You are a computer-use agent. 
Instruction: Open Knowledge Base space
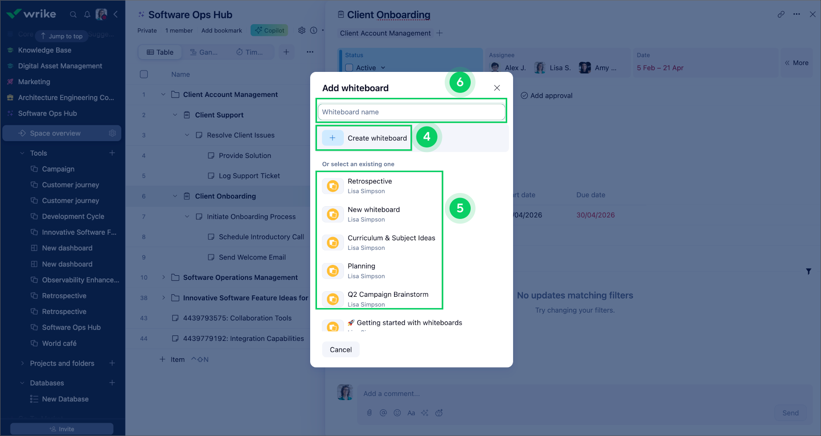tap(45, 50)
